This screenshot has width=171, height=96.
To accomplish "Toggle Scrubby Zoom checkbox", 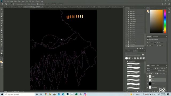I will (37, 4).
